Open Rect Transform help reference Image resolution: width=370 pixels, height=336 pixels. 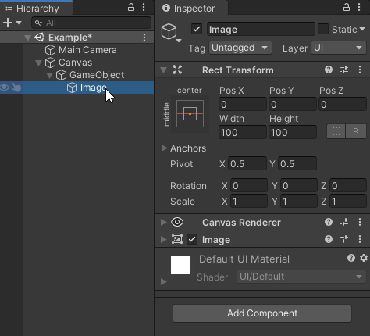coord(329,70)
